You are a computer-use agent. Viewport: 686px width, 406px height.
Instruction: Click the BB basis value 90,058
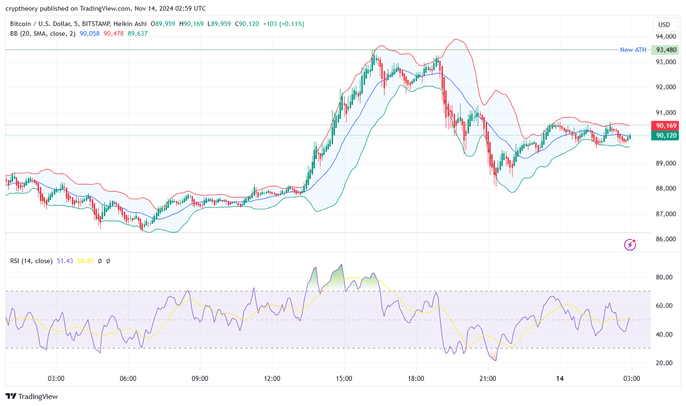coord(90,33)
